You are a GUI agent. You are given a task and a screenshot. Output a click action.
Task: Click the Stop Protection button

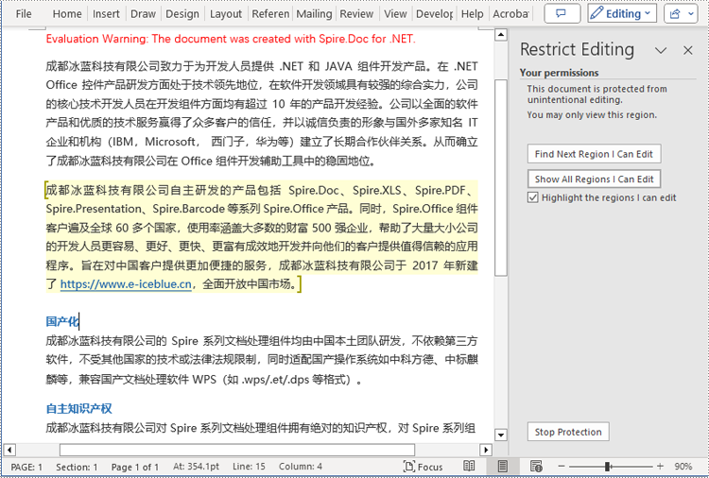tap(568, 432)
